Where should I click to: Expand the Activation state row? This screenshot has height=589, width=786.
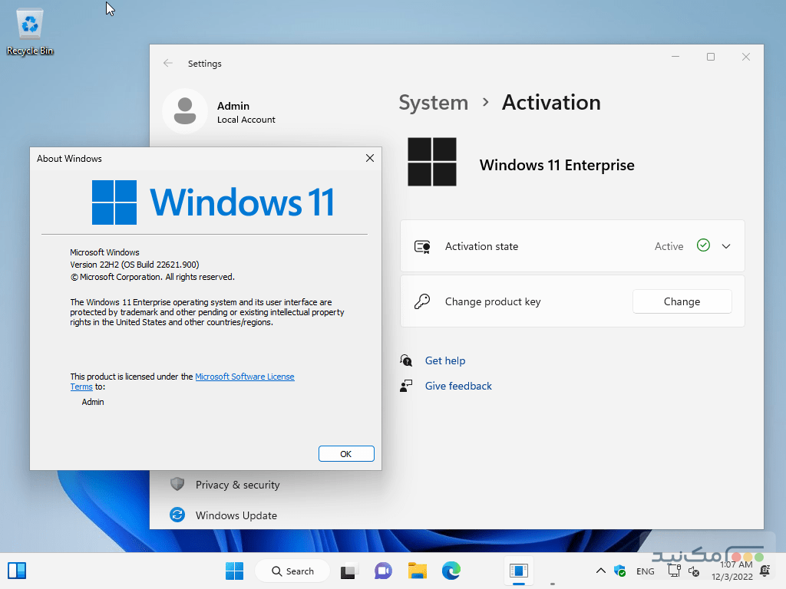coord(725,245)
